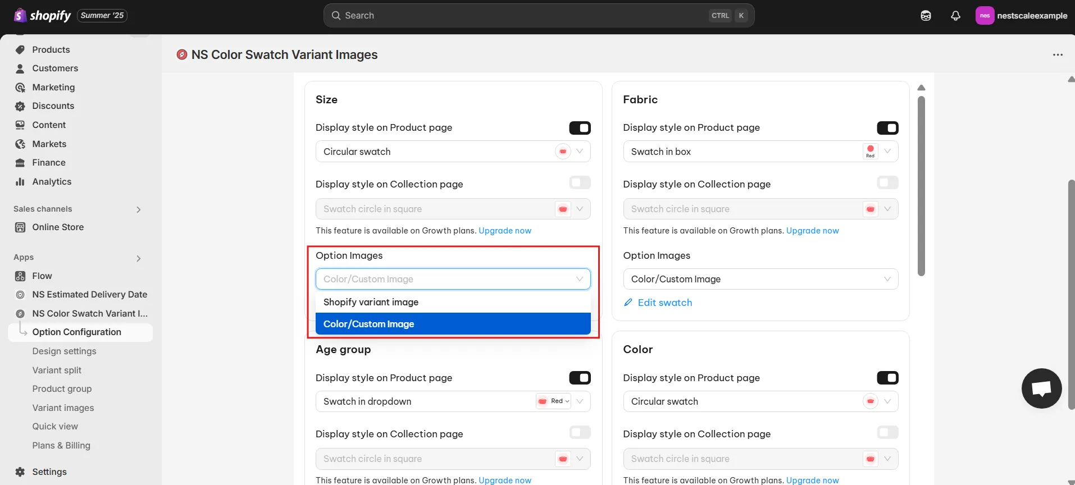Click Edit swatch link in Fabric
This screenshot has height=485, width=1075.
tap(665, 303)
